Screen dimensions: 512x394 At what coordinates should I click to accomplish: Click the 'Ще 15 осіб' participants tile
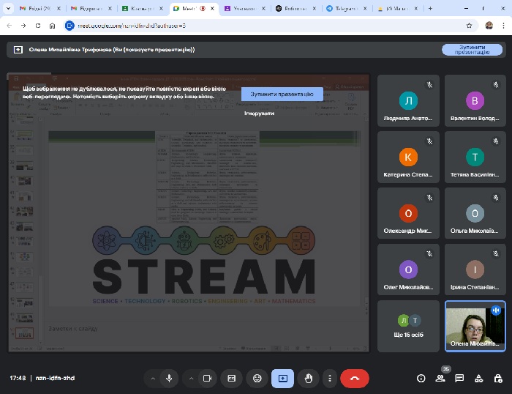[409, 327]
